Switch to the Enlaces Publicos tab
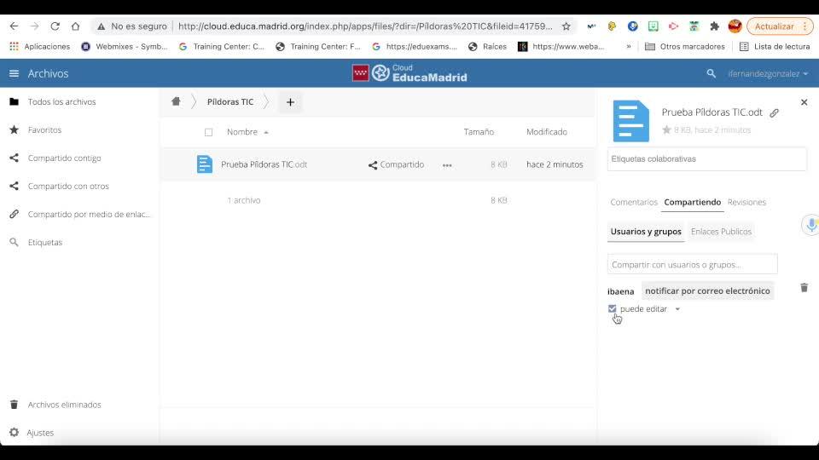 click(721, 232)
